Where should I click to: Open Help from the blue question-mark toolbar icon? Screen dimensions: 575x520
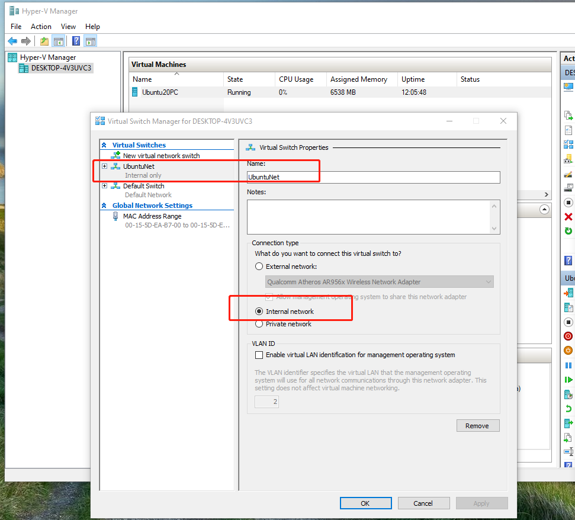76,41
